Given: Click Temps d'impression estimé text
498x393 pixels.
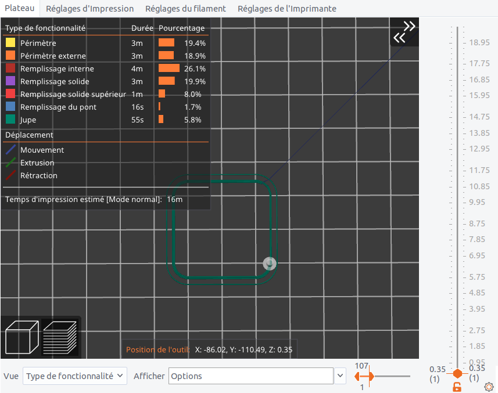Looking at the screenshot, I should (94, 199).
